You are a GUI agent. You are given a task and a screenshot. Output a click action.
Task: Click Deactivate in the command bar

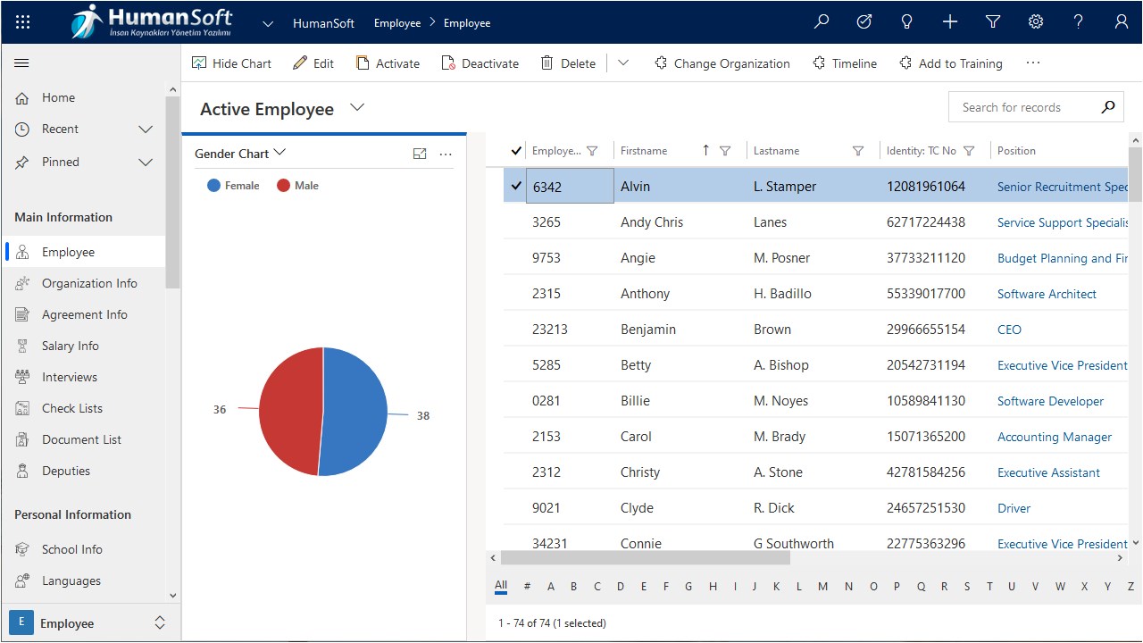coord(480,63)
